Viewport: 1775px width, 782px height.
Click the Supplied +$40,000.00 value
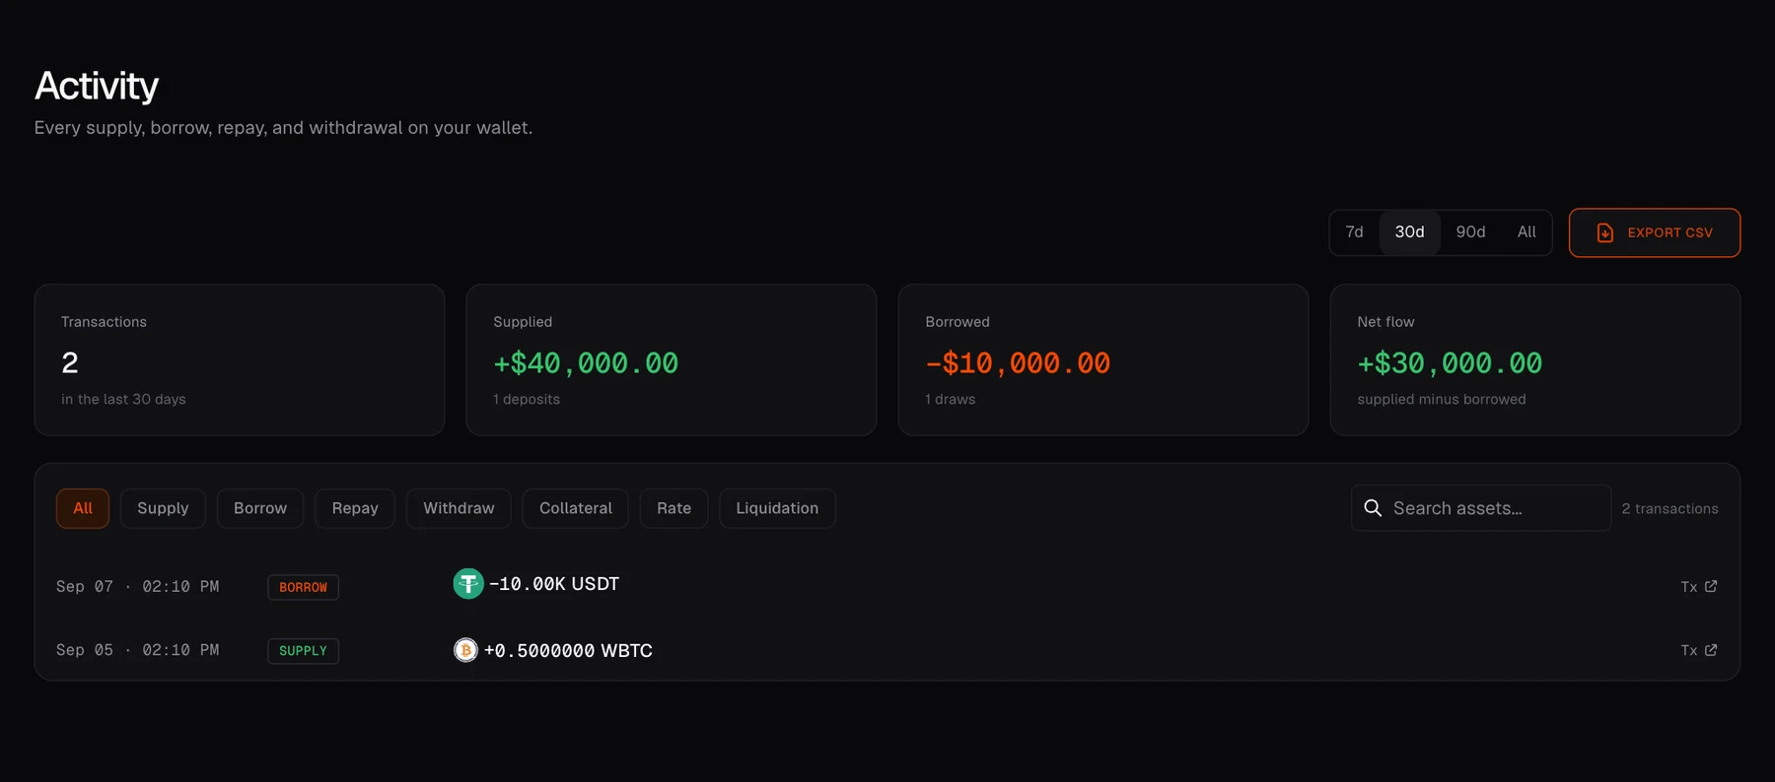[x=586, y=363]
